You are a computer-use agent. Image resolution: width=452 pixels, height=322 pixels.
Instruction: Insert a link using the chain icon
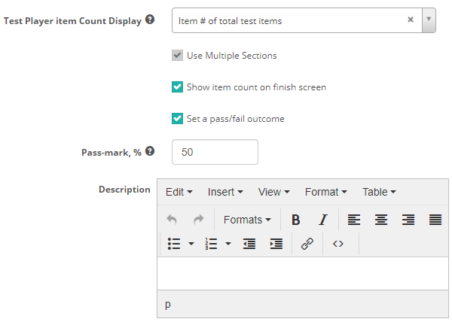pyautogui.click(x=307, y=244)
